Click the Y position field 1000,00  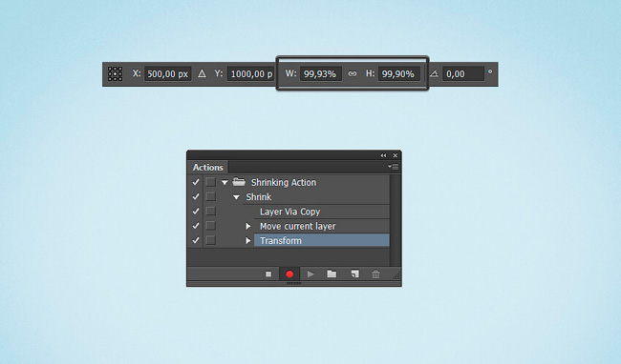[251, 73]
